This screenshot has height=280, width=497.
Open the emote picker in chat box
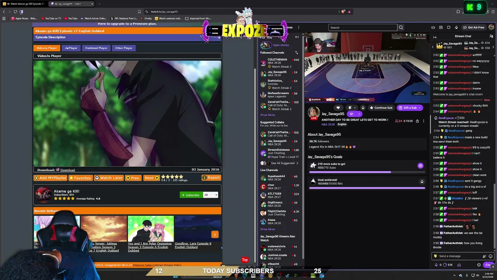(490, 256)
